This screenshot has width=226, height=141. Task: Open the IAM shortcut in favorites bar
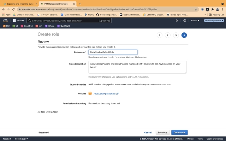[x=39, y=26]
